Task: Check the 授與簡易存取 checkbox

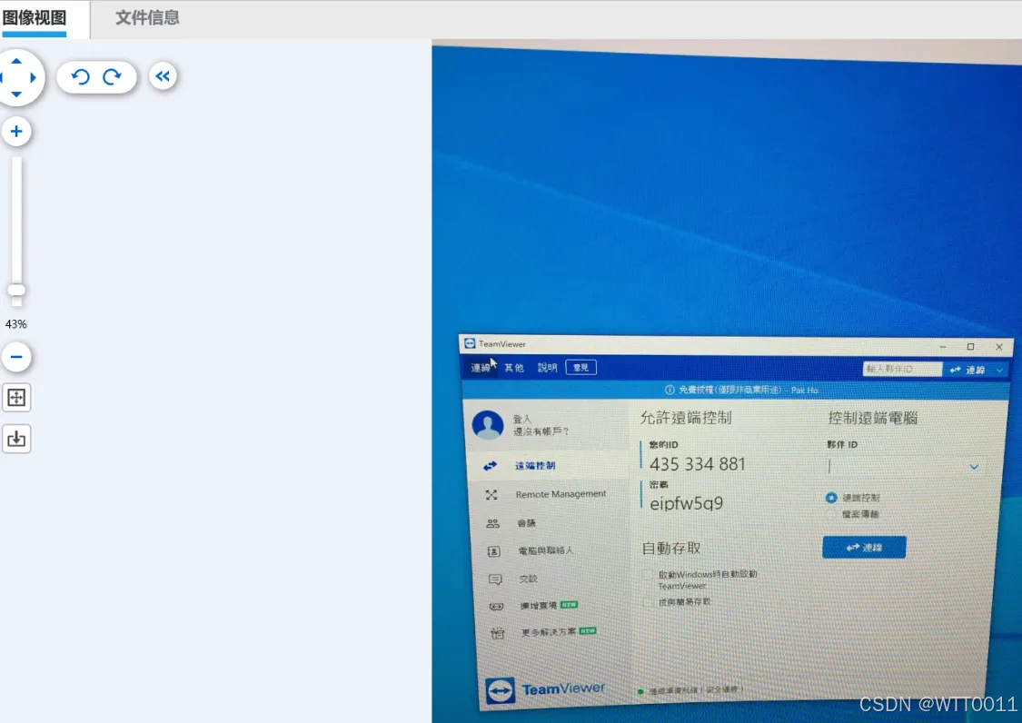Action: tap(647, 602)
